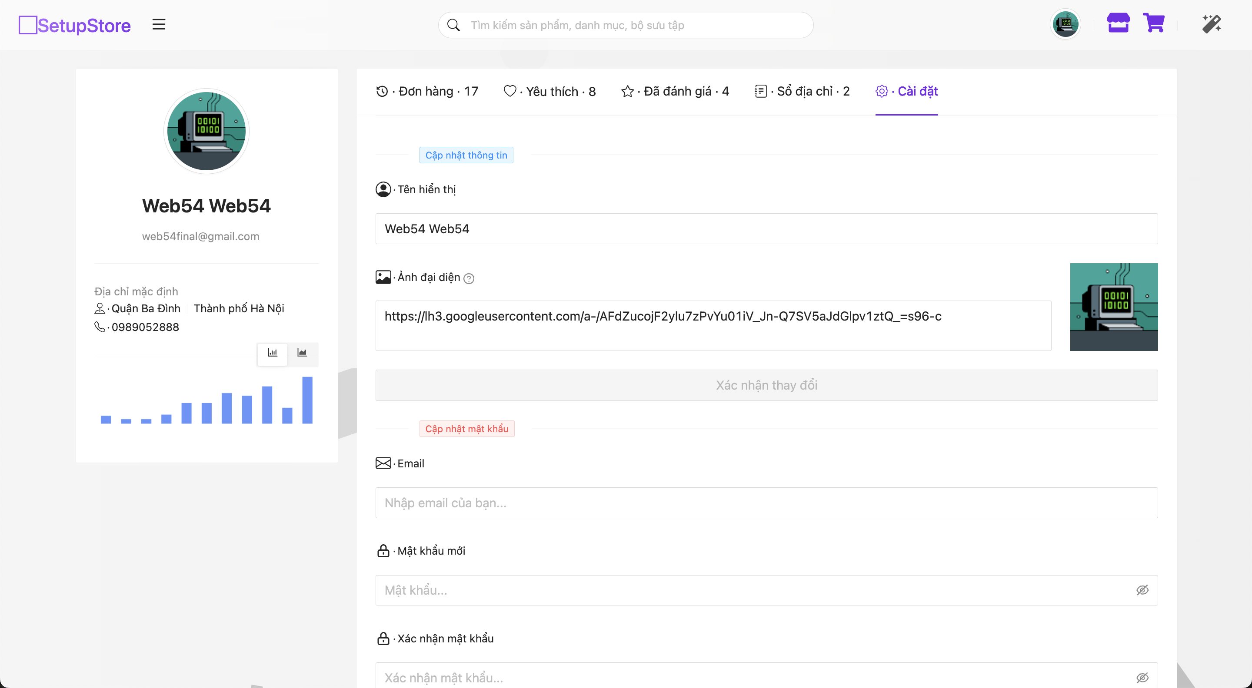
Task: Show password in Mật khẩu mới field
Action: pyautogui.click(x=1142, y=590)
